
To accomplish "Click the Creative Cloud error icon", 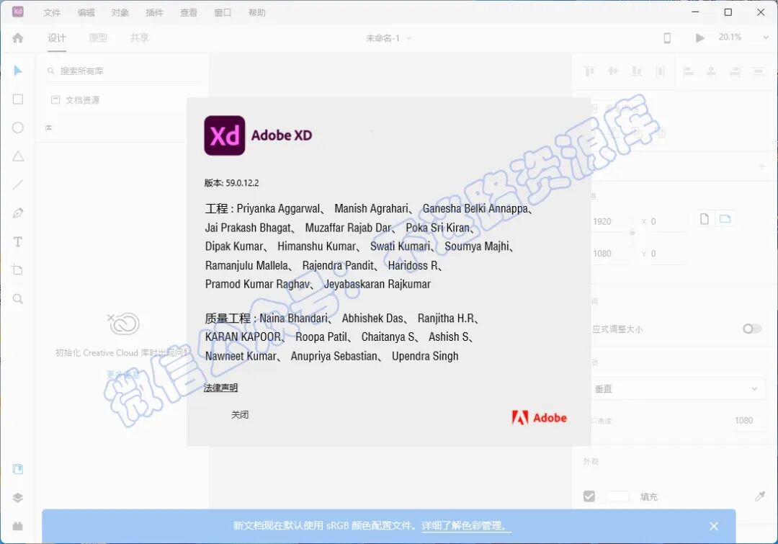I will pos(124,324).
